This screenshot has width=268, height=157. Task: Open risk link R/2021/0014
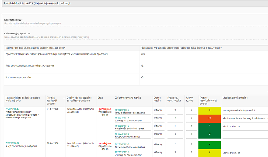[122, 118]
